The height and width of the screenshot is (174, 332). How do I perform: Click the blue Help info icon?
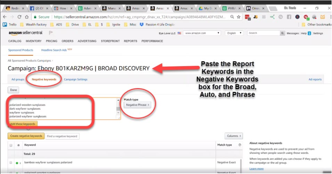pyautogui.click(x=309, y=33)
